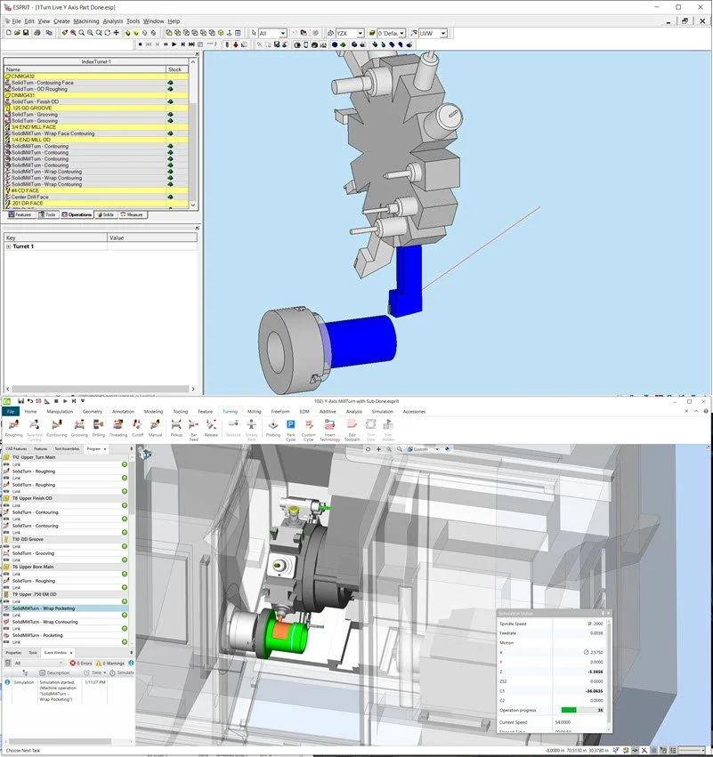Click the Print icon in top ESPRIT toolbar

pyautogui.click(x=37, y=33)
